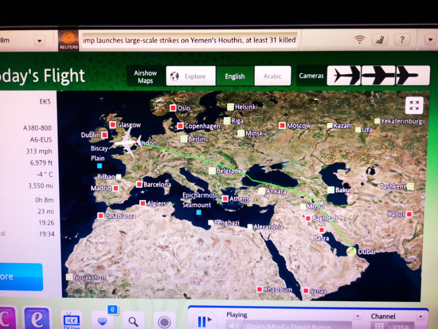
Task: Open the Airshow Maps tab
Action: pos(145,77)
